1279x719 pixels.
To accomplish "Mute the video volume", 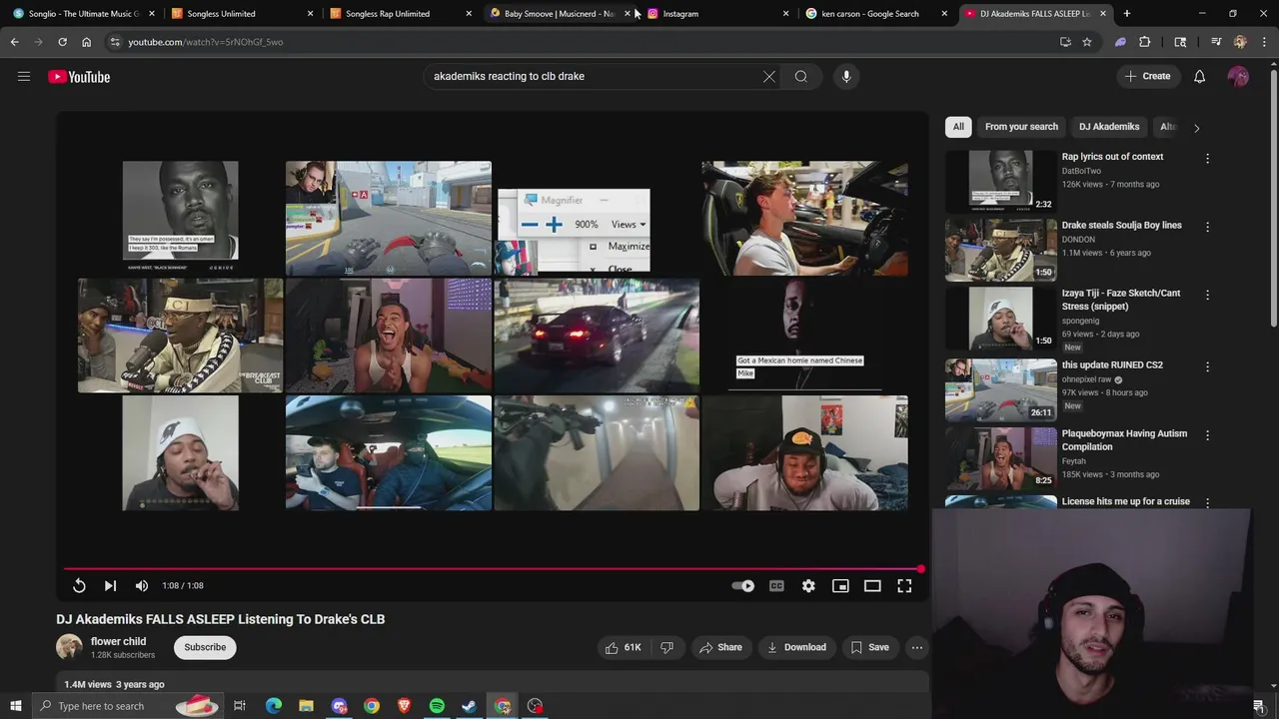I will coord(142,586).
